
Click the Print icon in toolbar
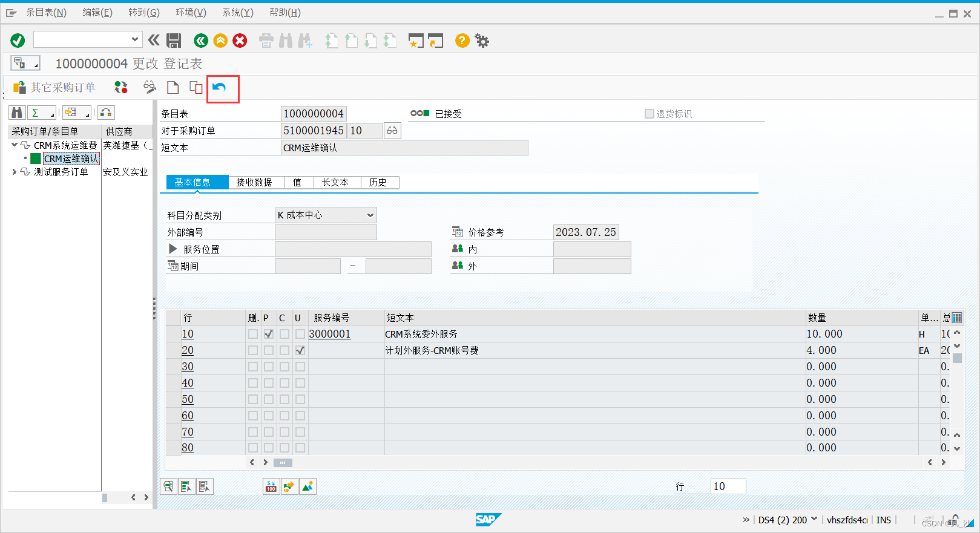[266, 41]
